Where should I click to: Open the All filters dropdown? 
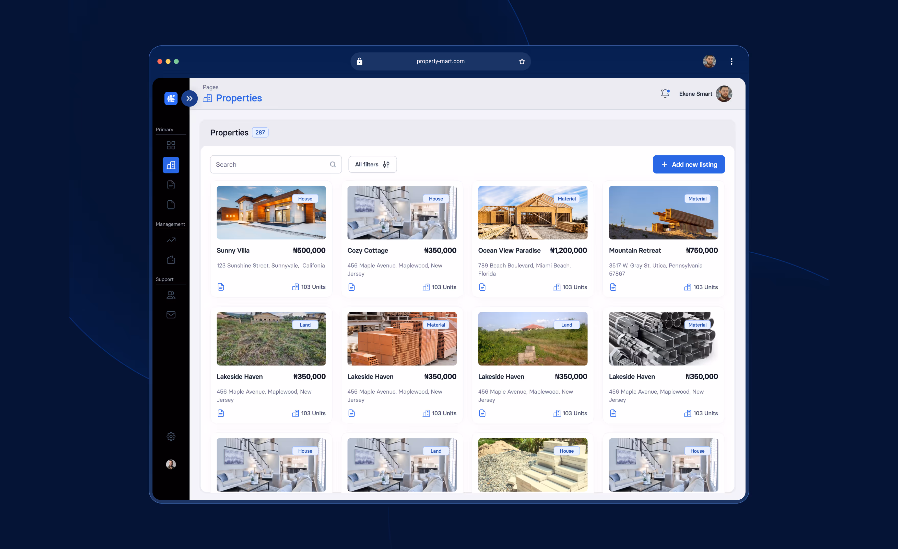click(372, 164)
